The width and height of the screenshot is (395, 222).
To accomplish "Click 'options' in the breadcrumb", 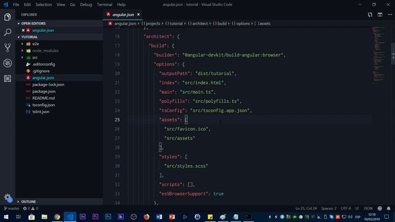I will 243,23.
